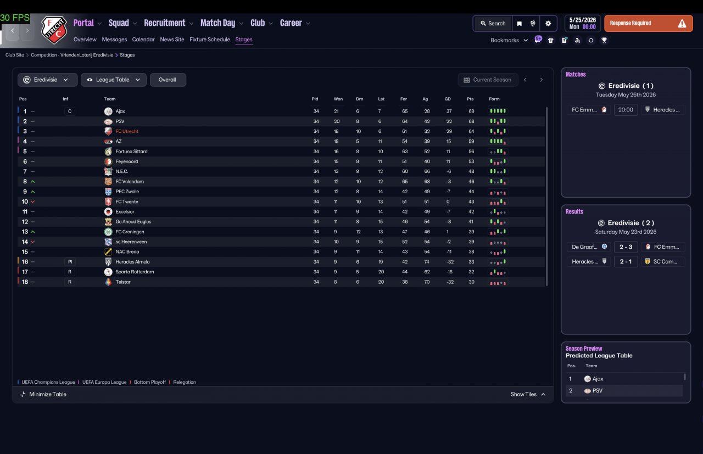Toggle the Show Tiles expander
This screenshot has width=703, height=454.
pos(528,394)
